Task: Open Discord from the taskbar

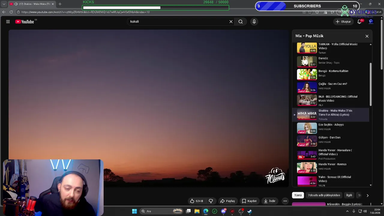Action: point(223,211)
